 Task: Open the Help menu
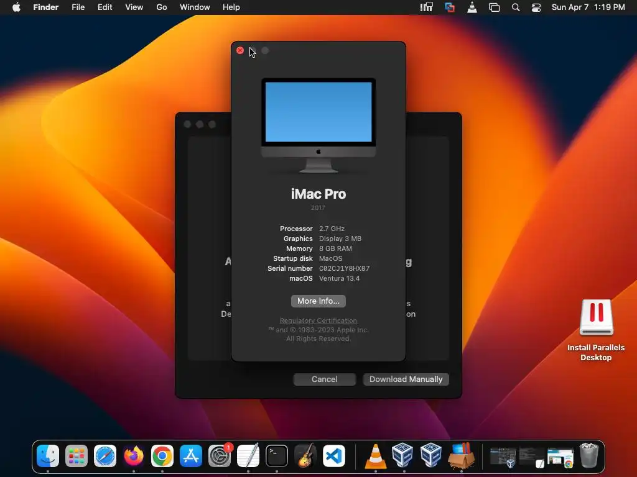[x=231, y=7]
